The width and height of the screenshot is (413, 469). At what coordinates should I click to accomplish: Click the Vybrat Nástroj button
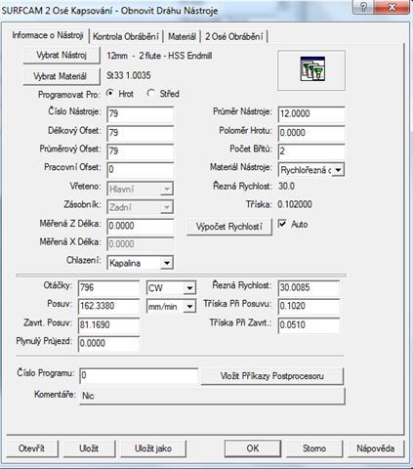(x=62, y=56)
